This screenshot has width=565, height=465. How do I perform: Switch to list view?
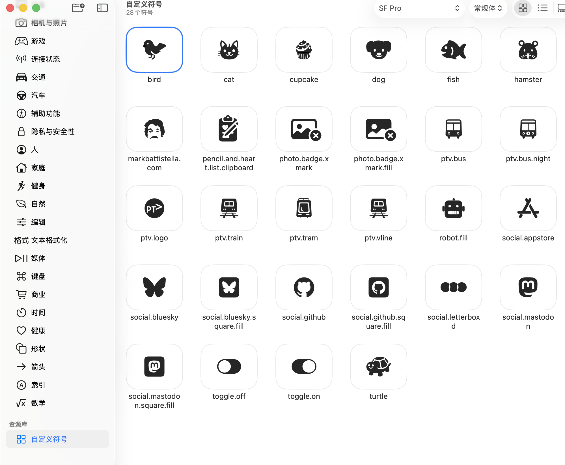[x=543, y=8]
